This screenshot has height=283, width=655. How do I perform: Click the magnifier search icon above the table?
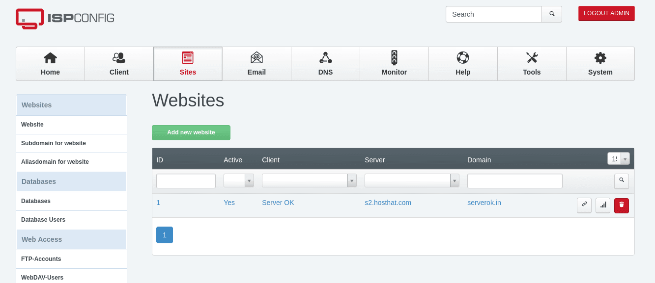621,181
